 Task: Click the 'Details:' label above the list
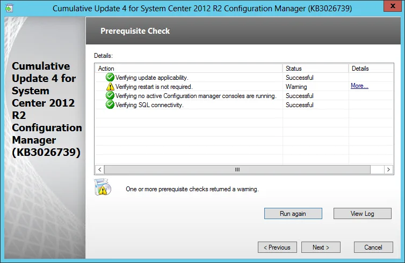pyautogui.click(x=103, y=56)
